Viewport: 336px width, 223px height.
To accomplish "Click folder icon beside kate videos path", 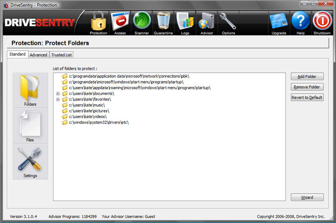I will [65, 116].
